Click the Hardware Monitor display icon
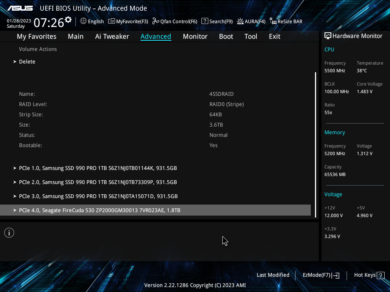 (328, 36)
